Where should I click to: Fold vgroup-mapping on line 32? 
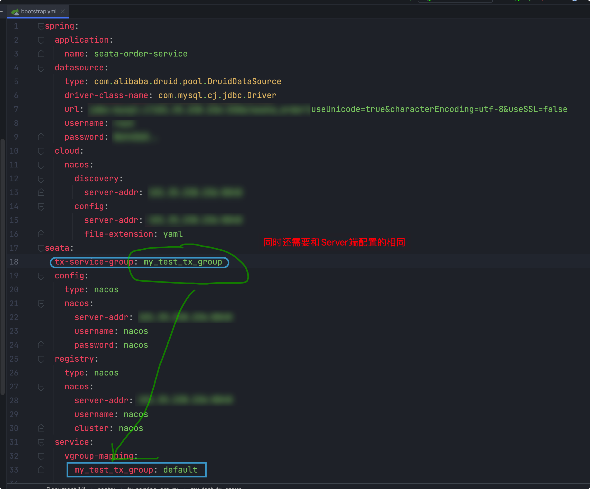pyautogui.click(x=41, y=456)
